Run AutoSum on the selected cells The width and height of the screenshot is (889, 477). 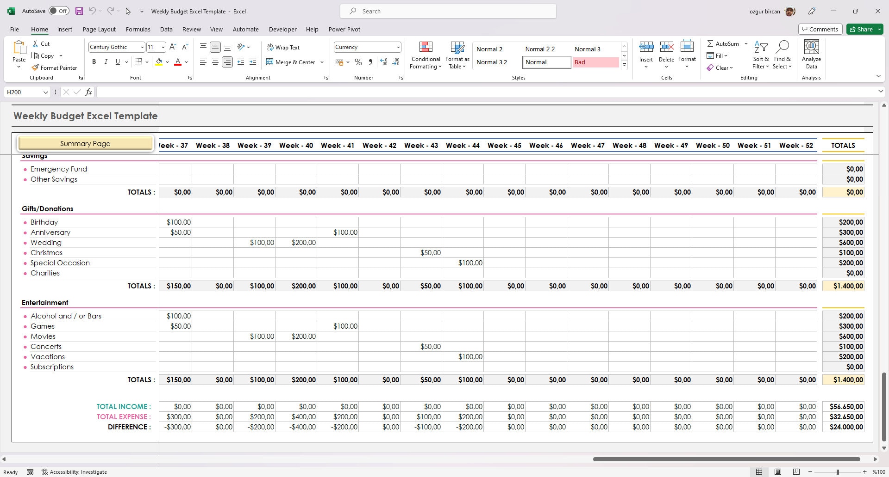[723, 43]
